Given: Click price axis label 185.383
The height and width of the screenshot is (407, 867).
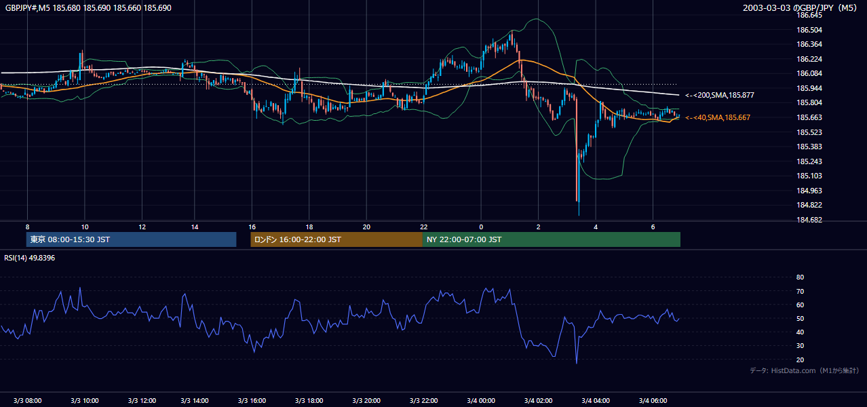Looking at the screenshot, I should pos(809,147).
